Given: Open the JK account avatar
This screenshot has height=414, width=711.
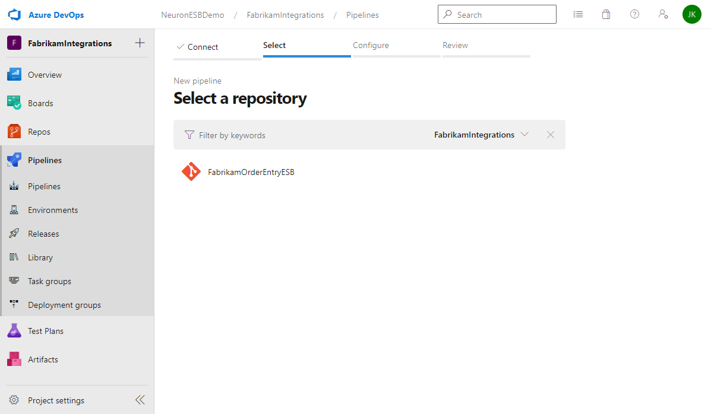Looking at the screenshot, I should tap(691, 14).
